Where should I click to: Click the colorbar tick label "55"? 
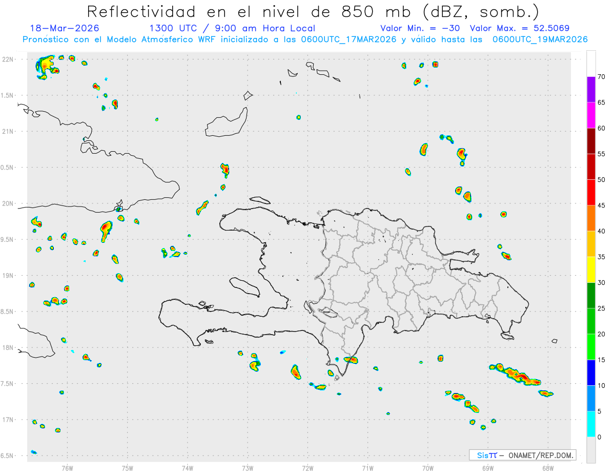click(x=601, y=154)
